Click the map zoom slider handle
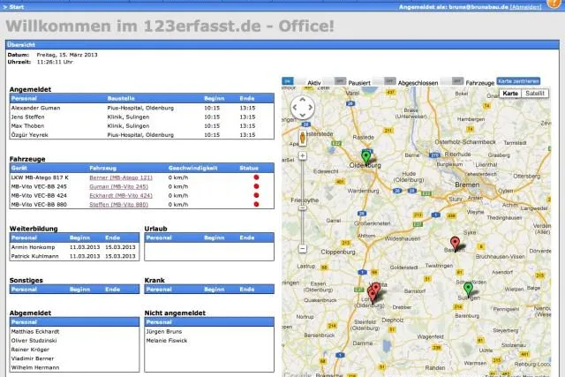This screenshot has width=565, height=377. [303, 208]
